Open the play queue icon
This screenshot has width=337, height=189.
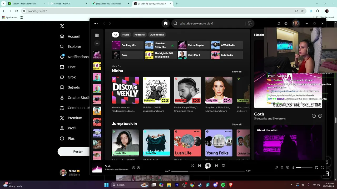282,168
